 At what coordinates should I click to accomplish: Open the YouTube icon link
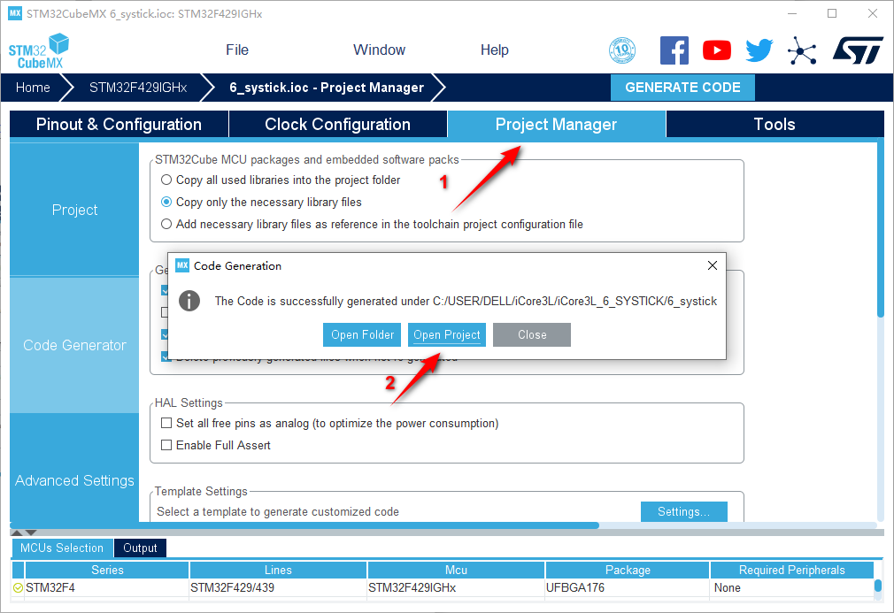click(x=716, y=50)
